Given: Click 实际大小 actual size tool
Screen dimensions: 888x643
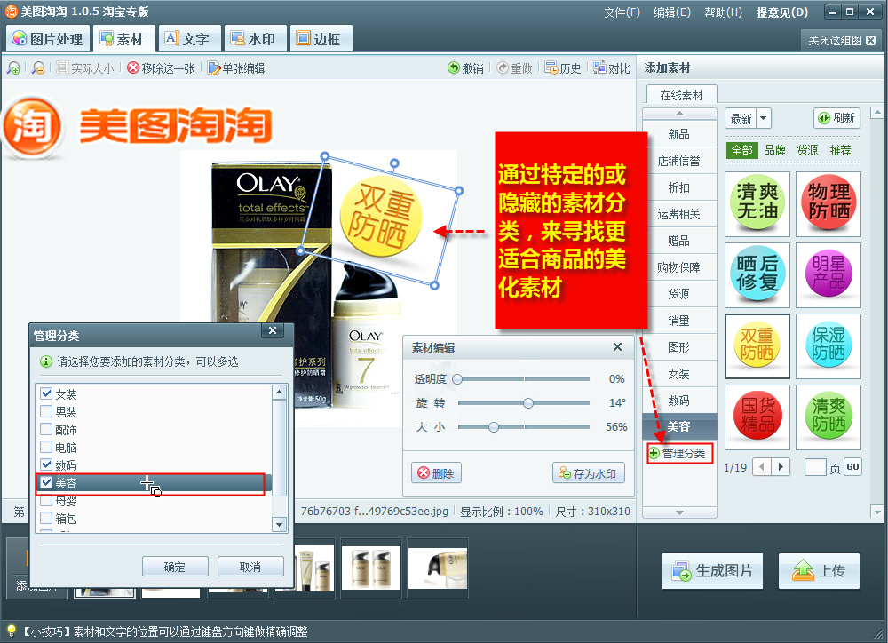Looking at the screenshot, I should click(x=85, y=68).
